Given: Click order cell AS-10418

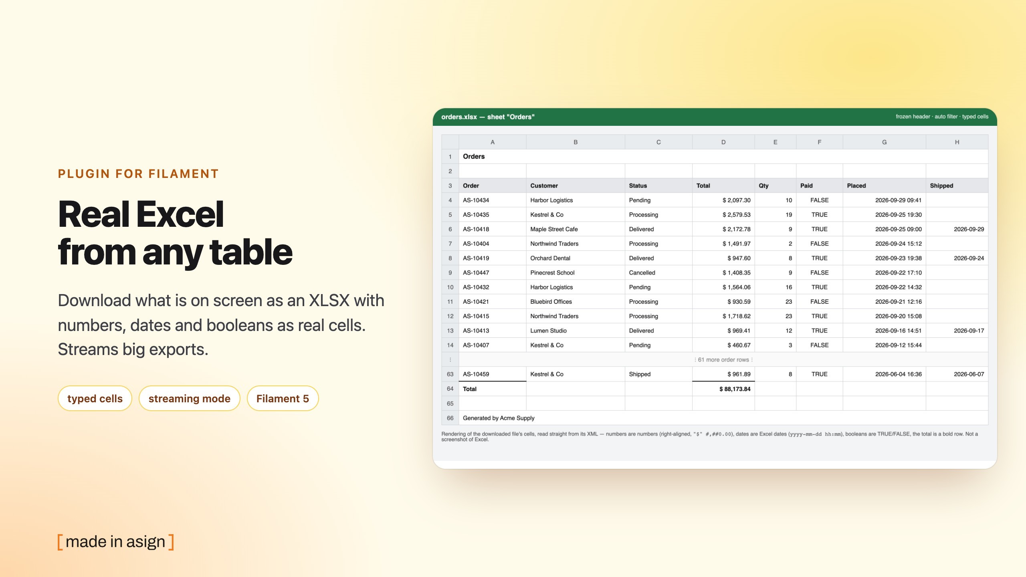Looking at the screenshot, I should pos(492,229).
